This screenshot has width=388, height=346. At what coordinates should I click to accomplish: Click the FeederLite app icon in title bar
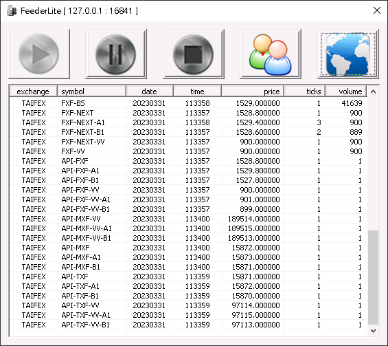click(12, 10)
